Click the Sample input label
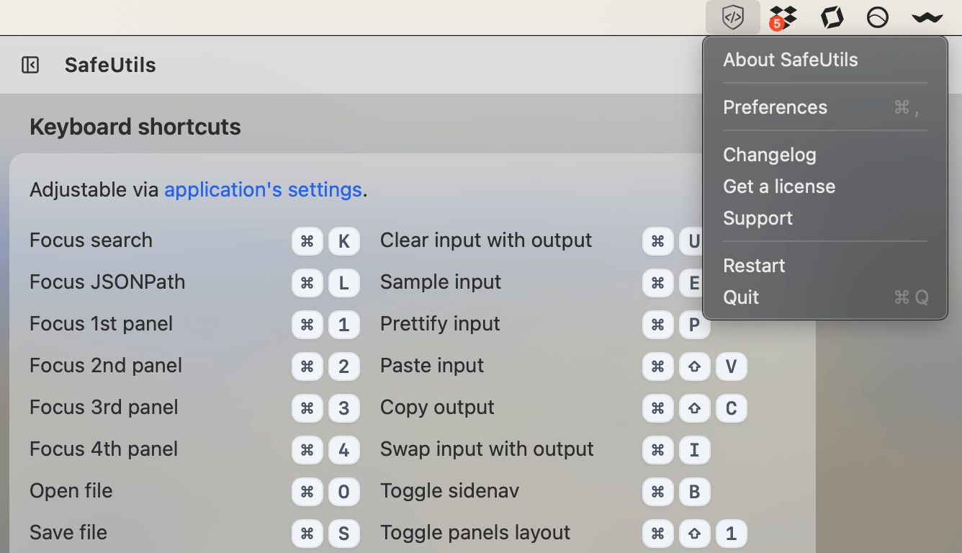Viewport: 962px width, 553px height. (441, 282)
